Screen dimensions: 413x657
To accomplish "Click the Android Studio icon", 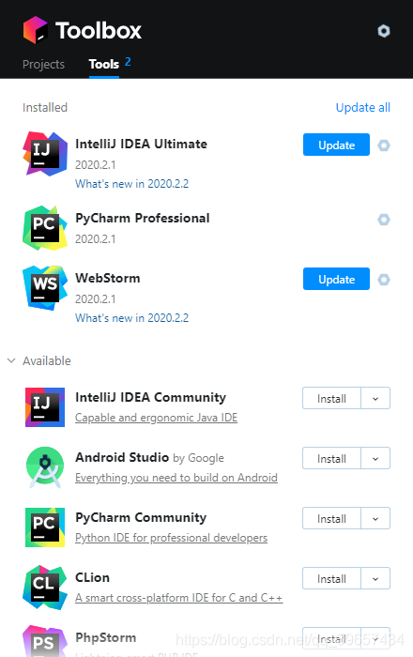I will coord(45,467).
